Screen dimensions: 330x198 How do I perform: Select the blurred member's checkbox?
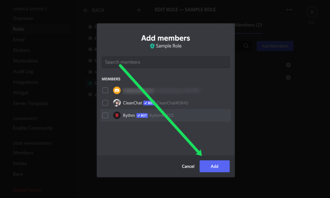(105, 90)
